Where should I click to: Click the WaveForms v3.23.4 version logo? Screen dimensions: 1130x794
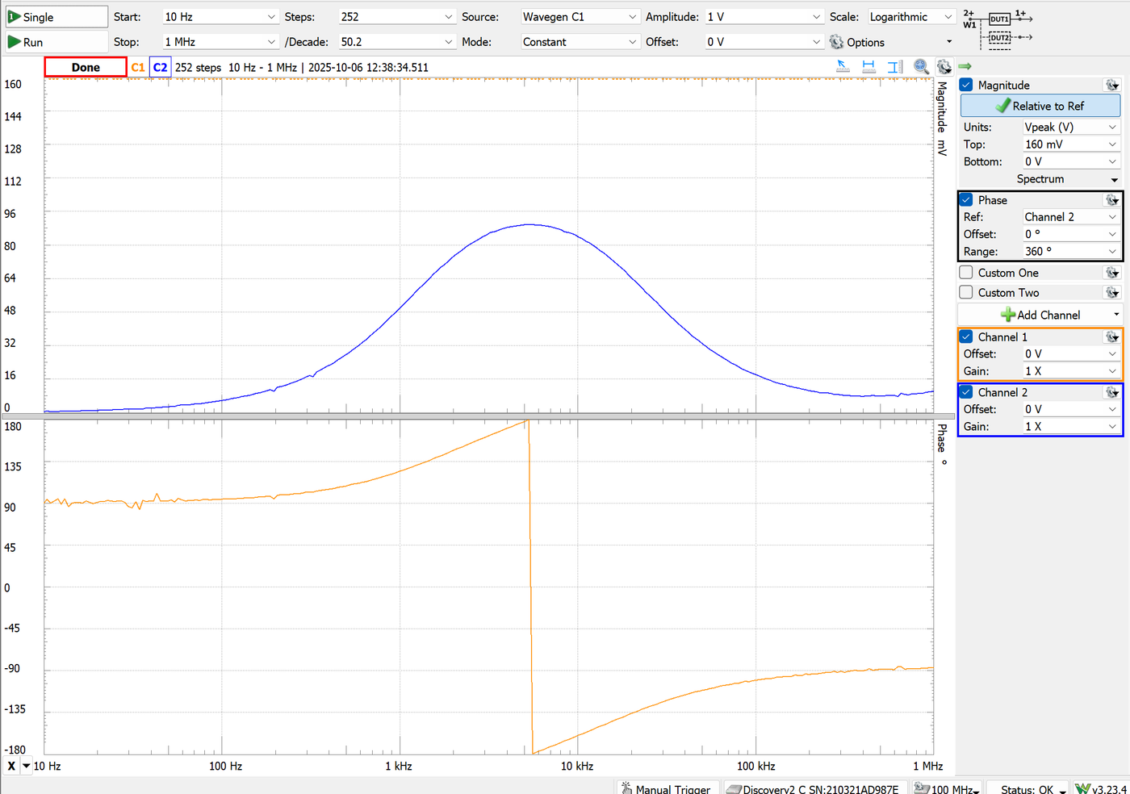click(1102, 788)
